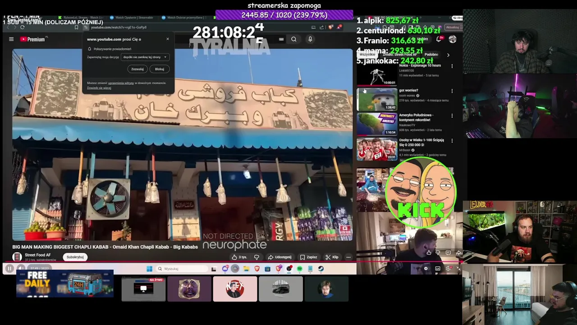Mute the stream with the volume icon
Image resolution: width=577 pixels, height=325 pixels.
[21, 269]
